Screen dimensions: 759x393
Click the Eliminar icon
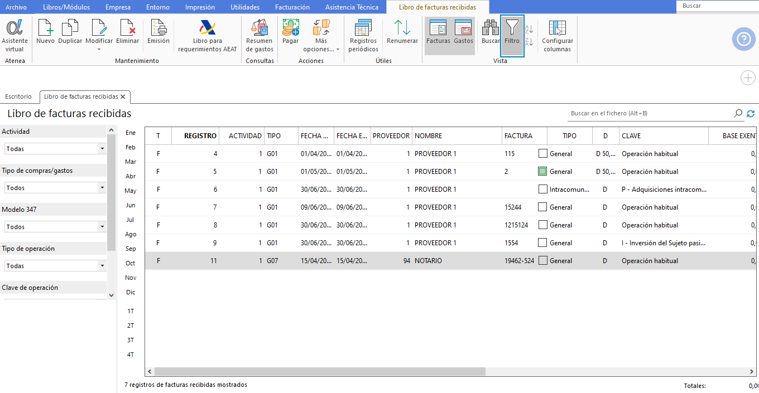(x=128, y=32)
